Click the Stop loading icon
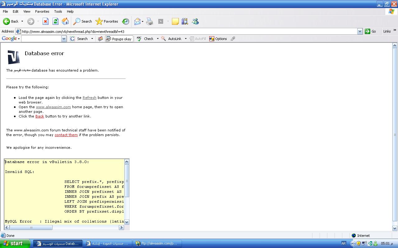The width and height of the screenshot is (398, 248). [x=45, y=21]
